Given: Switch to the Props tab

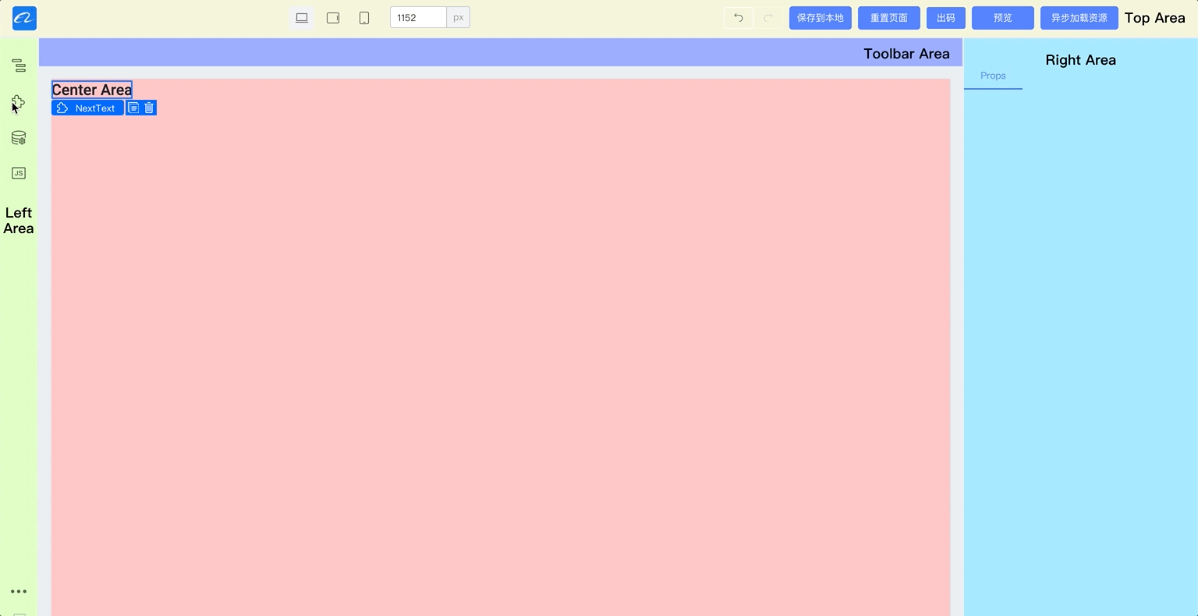Looking at the screenshot, I should click(992, 76).
